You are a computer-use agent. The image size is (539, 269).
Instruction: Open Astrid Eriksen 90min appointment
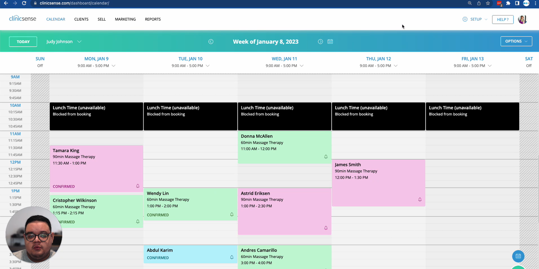(x=285, y=211)
